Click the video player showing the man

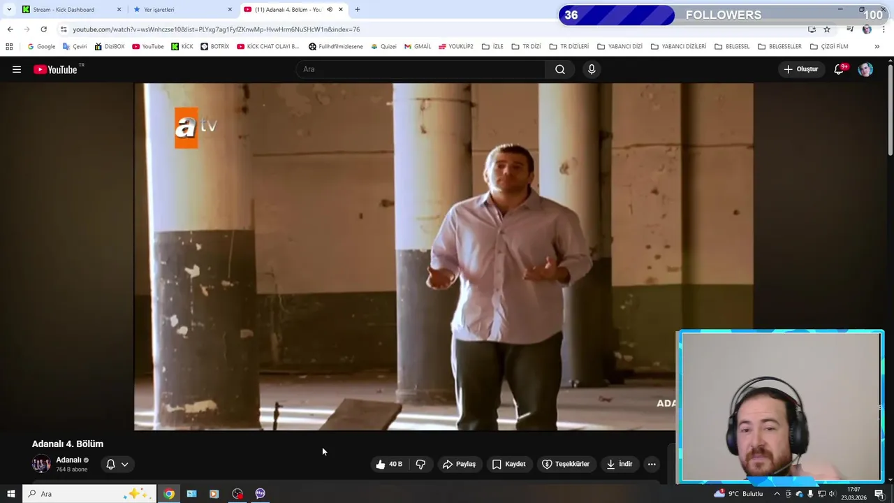pos(444,256)
